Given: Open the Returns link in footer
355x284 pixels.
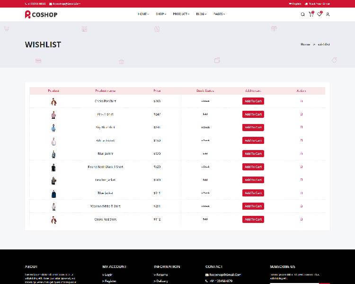Looking at the screenshot, I should click(x=161, y=275).
